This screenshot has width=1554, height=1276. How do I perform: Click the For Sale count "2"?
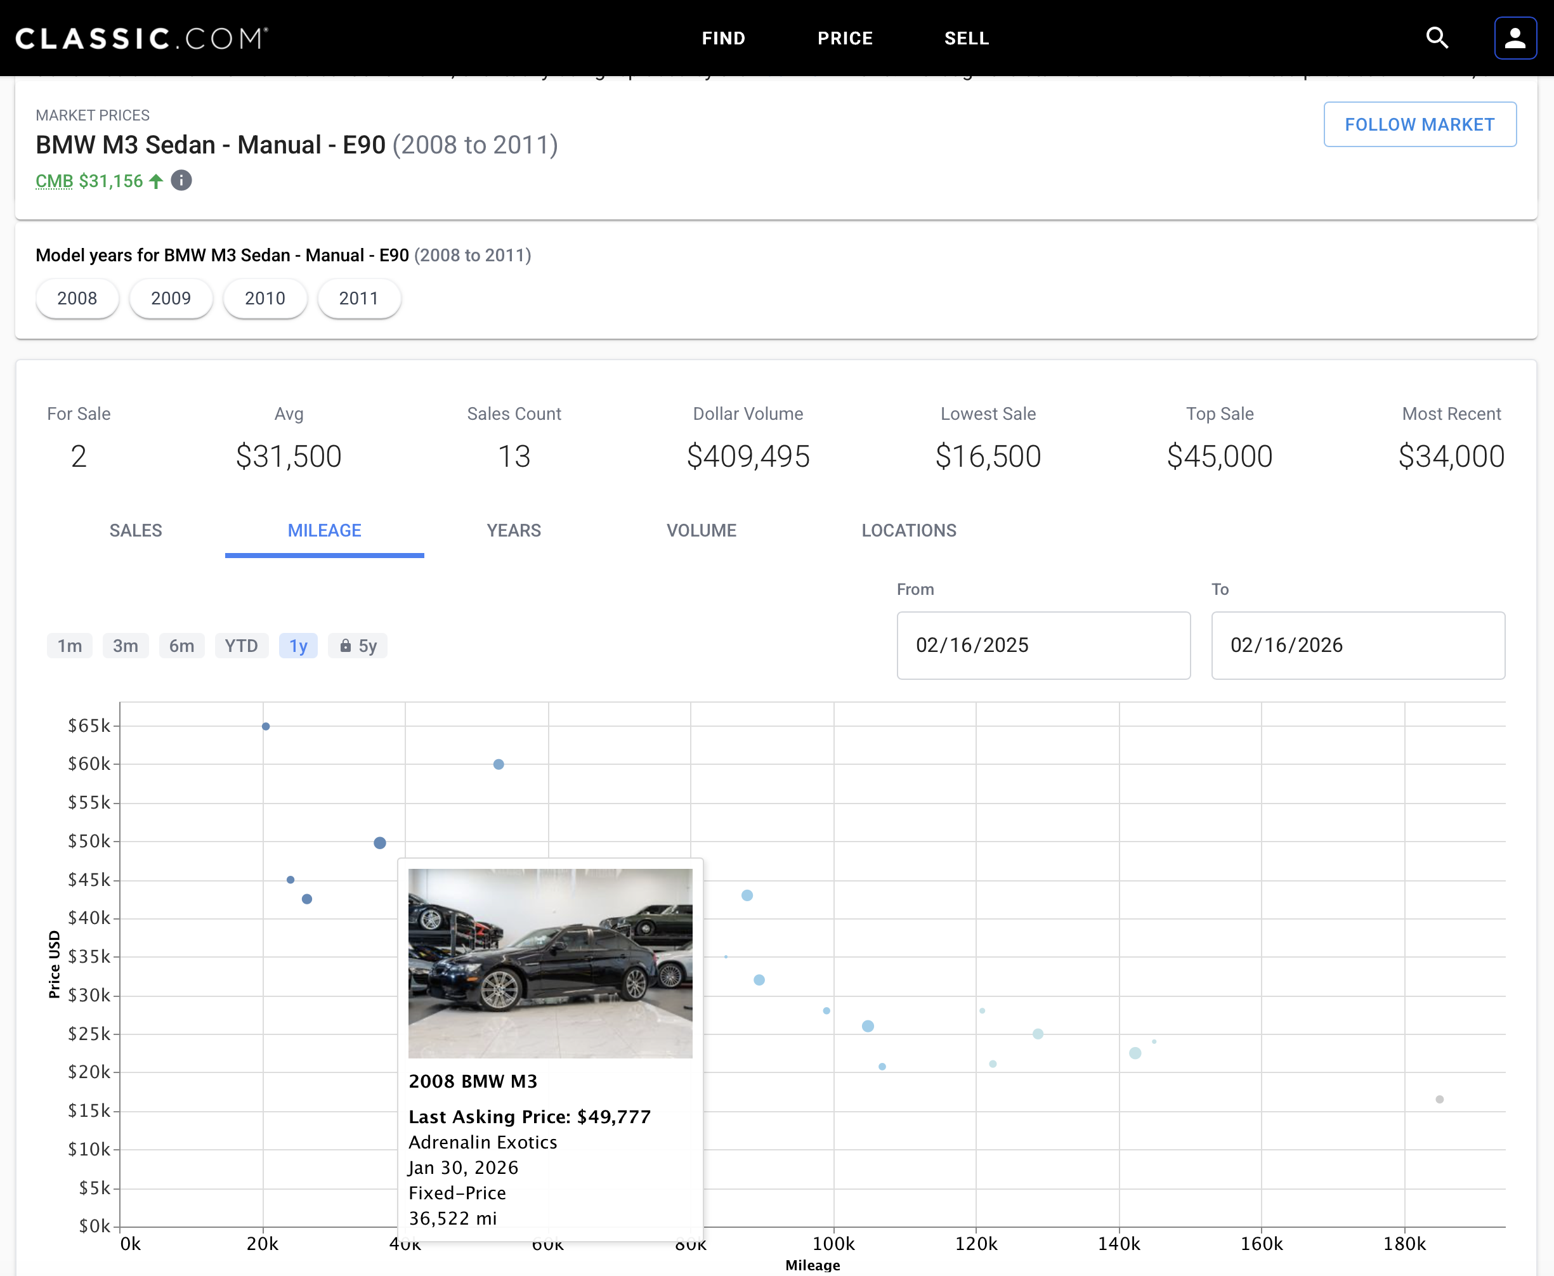coord(79,457)
